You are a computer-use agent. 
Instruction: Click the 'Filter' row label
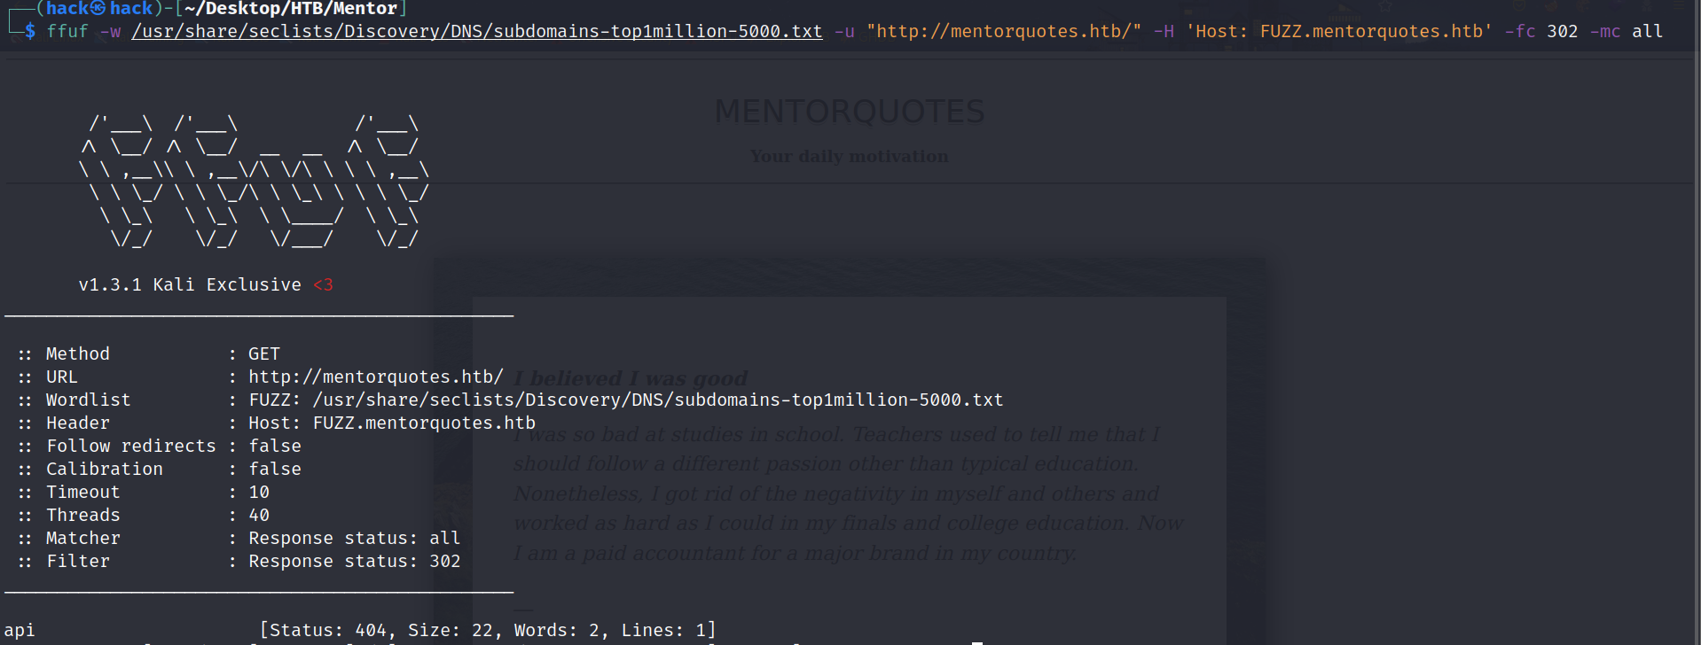tap(78, 561)
